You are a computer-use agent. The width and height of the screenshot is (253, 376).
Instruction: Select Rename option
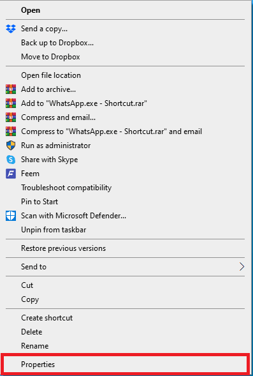point(125,346)
